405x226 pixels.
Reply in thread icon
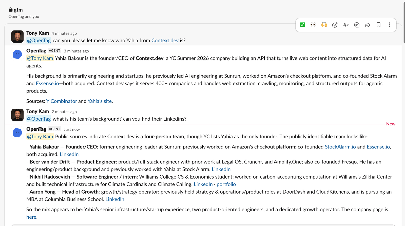[357, 25]
